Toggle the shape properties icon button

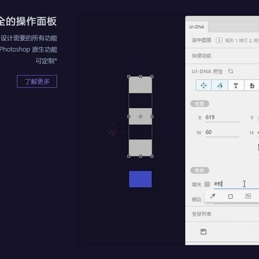[x=219, y=86]
